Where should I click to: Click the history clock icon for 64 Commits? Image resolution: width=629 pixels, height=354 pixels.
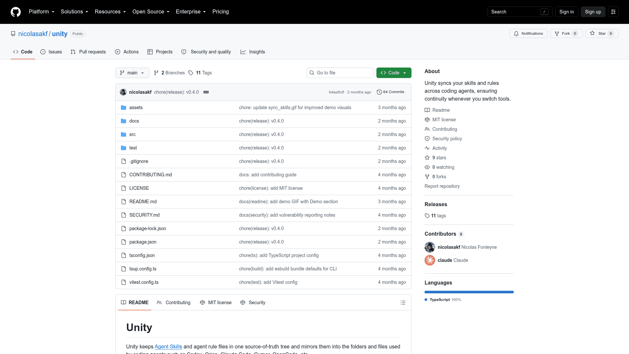click(x=379, y=92)
